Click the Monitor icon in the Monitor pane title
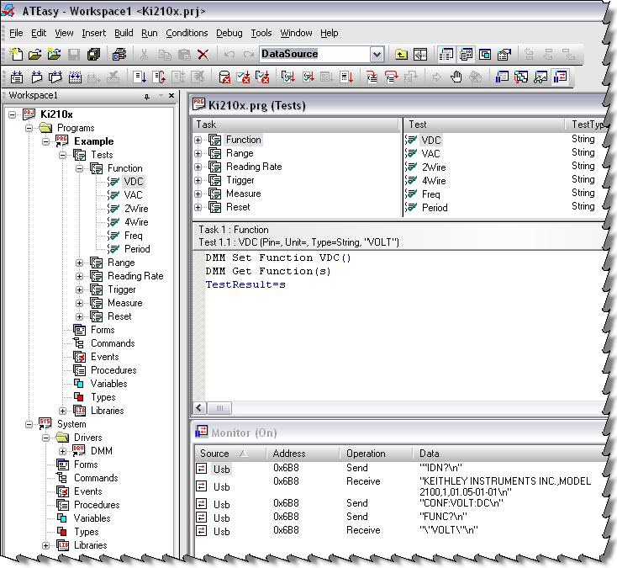 pyautogui.click(x=202, y=432)
